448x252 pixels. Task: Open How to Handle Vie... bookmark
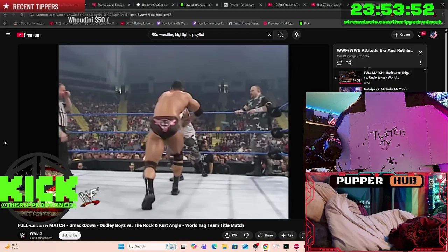point(172,23)
